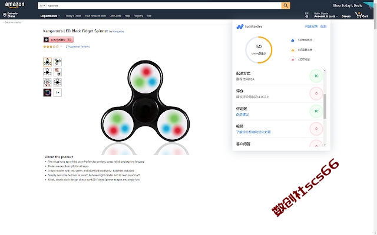Expand the Departments dropdown
The width and height of the screenshot is (377, 235).
(50, 16)
